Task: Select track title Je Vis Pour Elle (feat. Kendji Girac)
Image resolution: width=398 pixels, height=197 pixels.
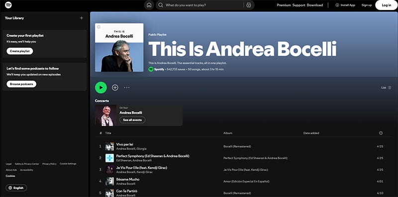Action: [142, 168]
